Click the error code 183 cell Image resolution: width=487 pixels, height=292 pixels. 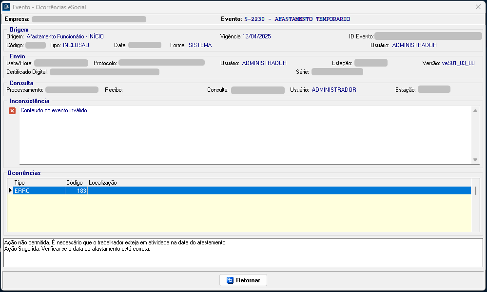point(77,191)
